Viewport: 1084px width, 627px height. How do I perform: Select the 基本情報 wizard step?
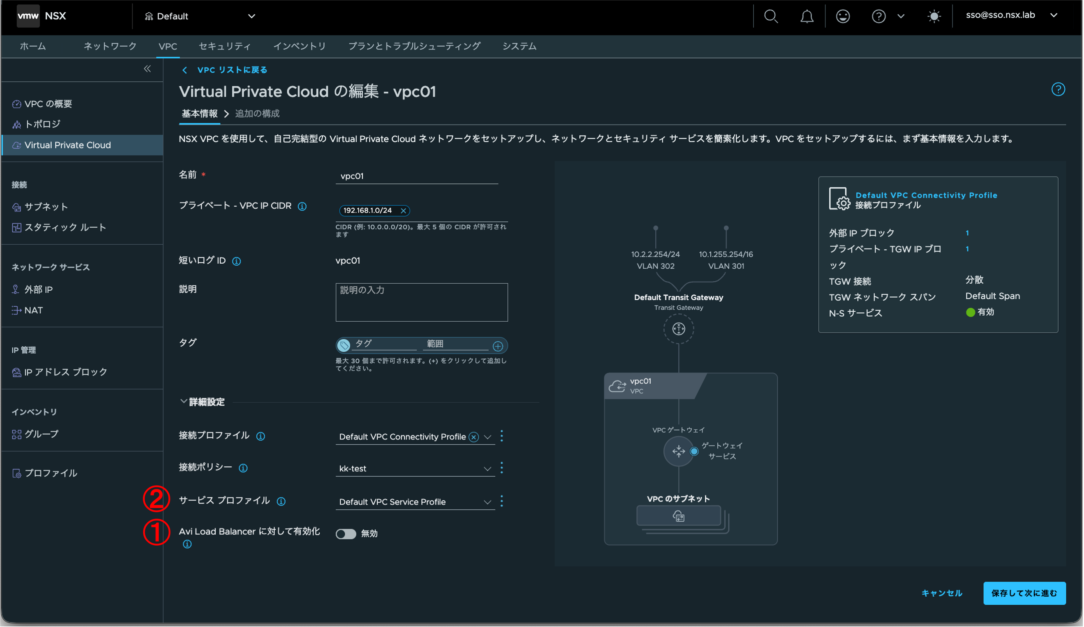pyautogui.click(x=200, y=113)
